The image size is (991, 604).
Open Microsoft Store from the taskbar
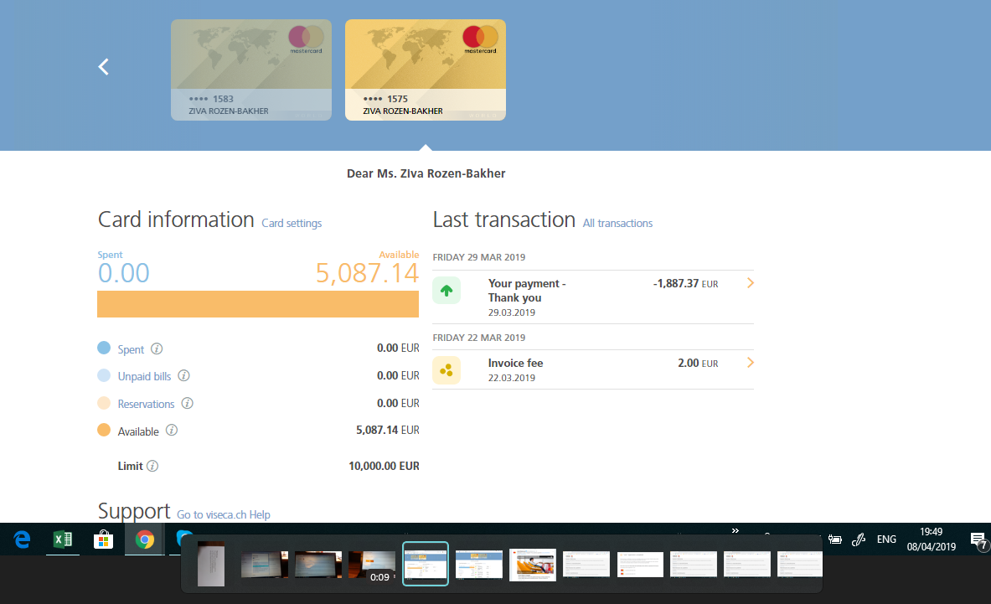[x=103, y=539]
